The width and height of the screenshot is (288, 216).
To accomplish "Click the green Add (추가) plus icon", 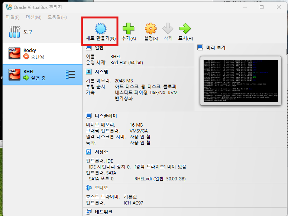I will pyautogui.click(x=128, y=29).
